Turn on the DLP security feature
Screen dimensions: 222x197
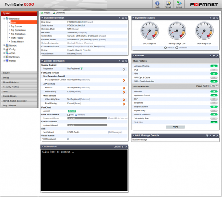click(x=214, y=99)
